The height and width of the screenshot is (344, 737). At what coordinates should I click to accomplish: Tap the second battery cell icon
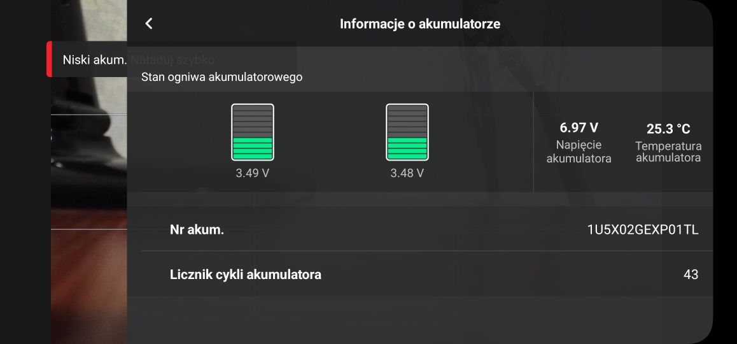[407, 133]
